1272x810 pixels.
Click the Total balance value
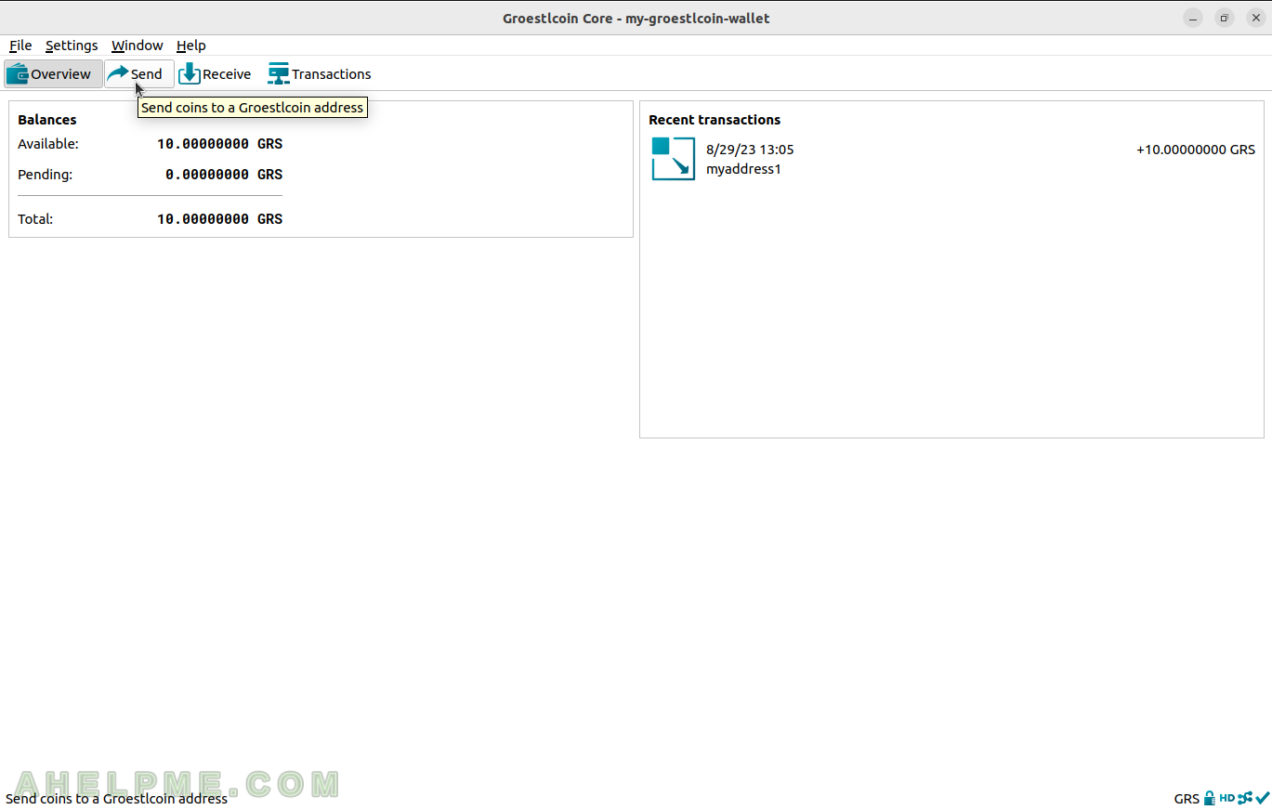pos(219,219)
